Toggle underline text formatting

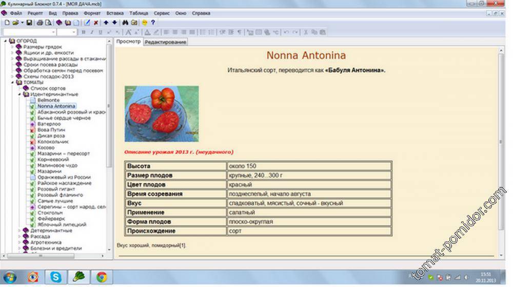[100, 32]
